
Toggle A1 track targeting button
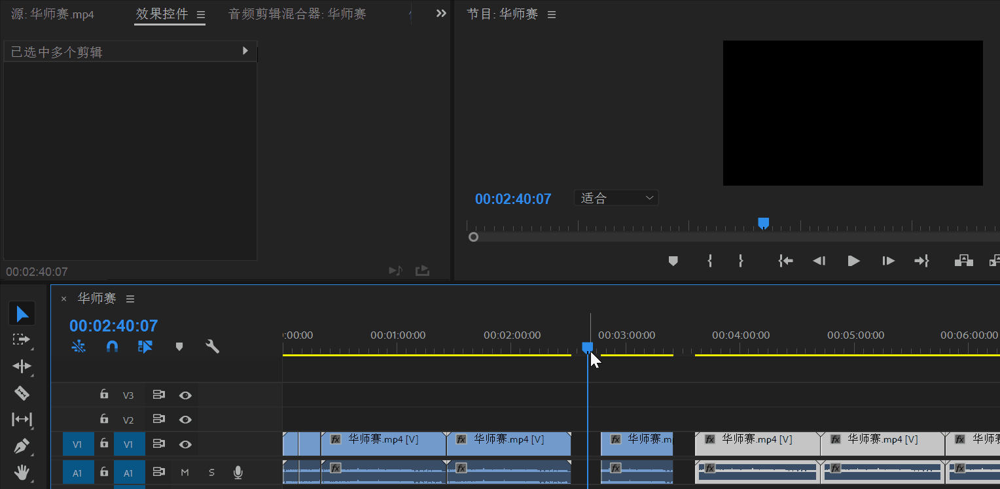click(x=129, y=473)
